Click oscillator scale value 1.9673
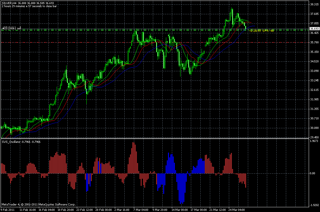The width and height of the screenshot is (320, 212). 314,141
